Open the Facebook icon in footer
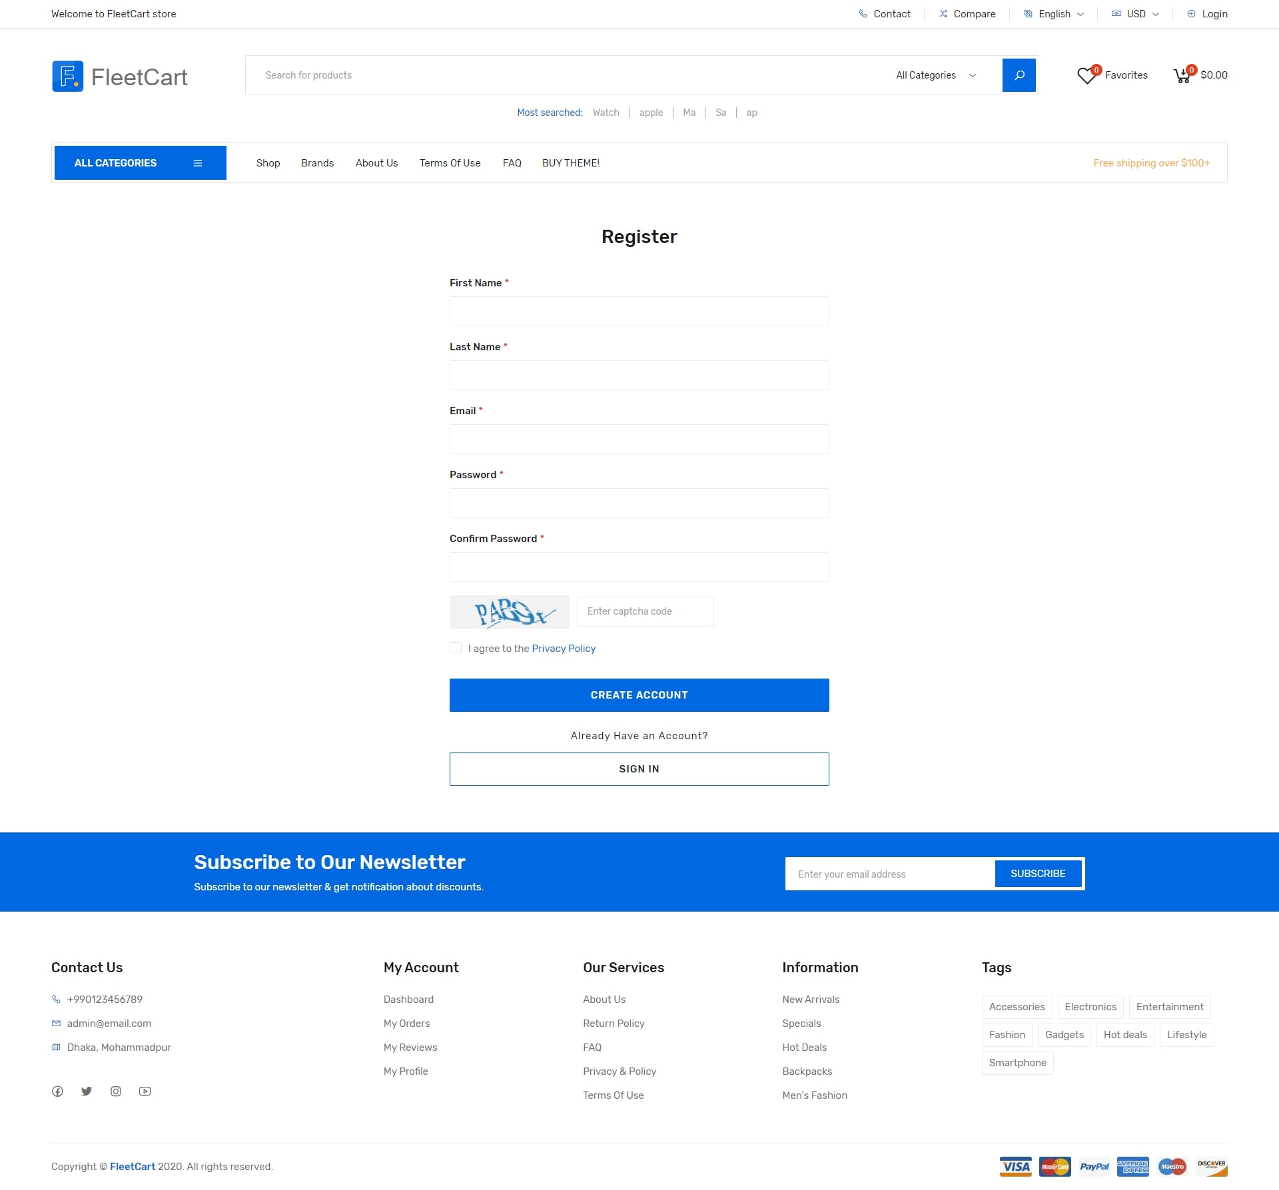Image resolution: width=1279 pixels, height=1190 pixels. [x=58, y=1091]
